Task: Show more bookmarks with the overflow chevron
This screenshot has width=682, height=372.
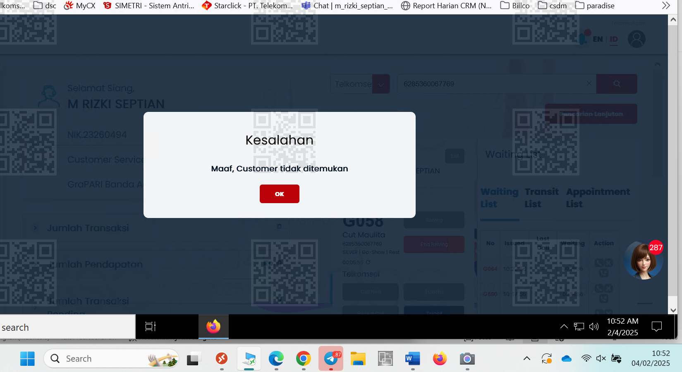Action: pos(666,6)
